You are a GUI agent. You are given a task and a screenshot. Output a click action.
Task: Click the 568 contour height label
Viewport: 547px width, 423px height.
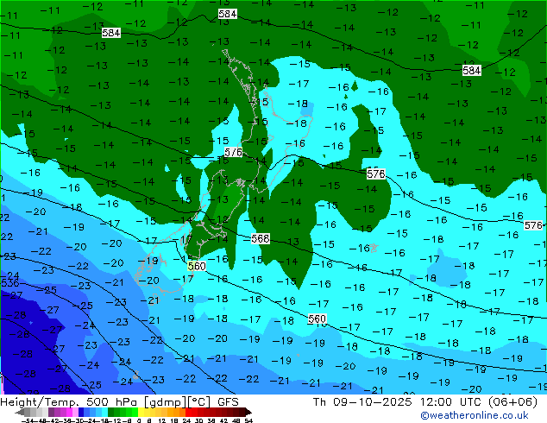[261, 239]
